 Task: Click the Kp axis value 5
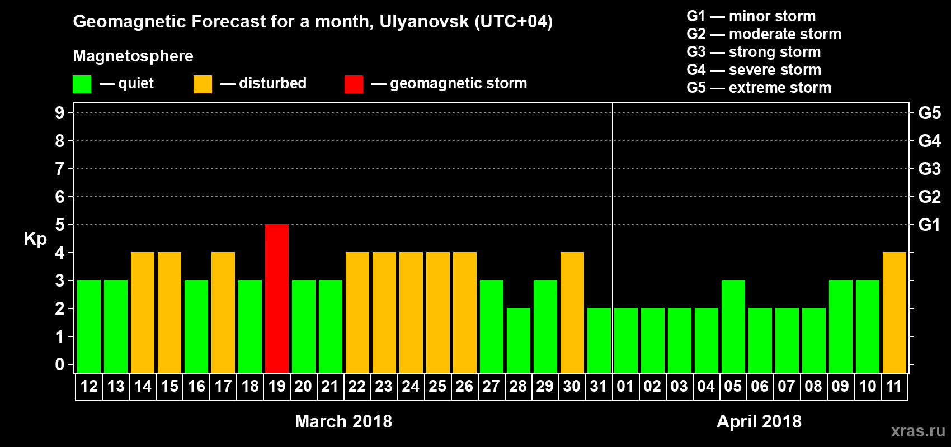(x=60, y=225)
